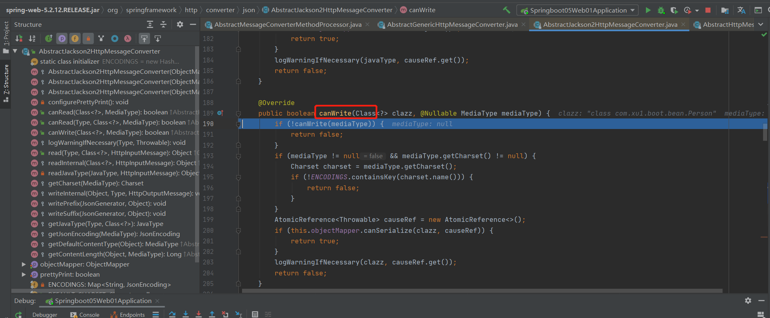
Task: Toggle Show Fields filter button
Action: (75, 39)
